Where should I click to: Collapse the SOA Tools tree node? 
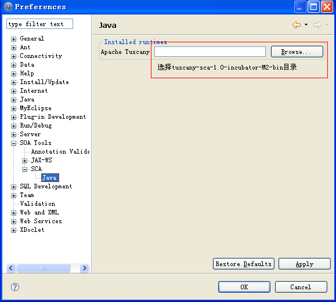click(x=13, y=143)
